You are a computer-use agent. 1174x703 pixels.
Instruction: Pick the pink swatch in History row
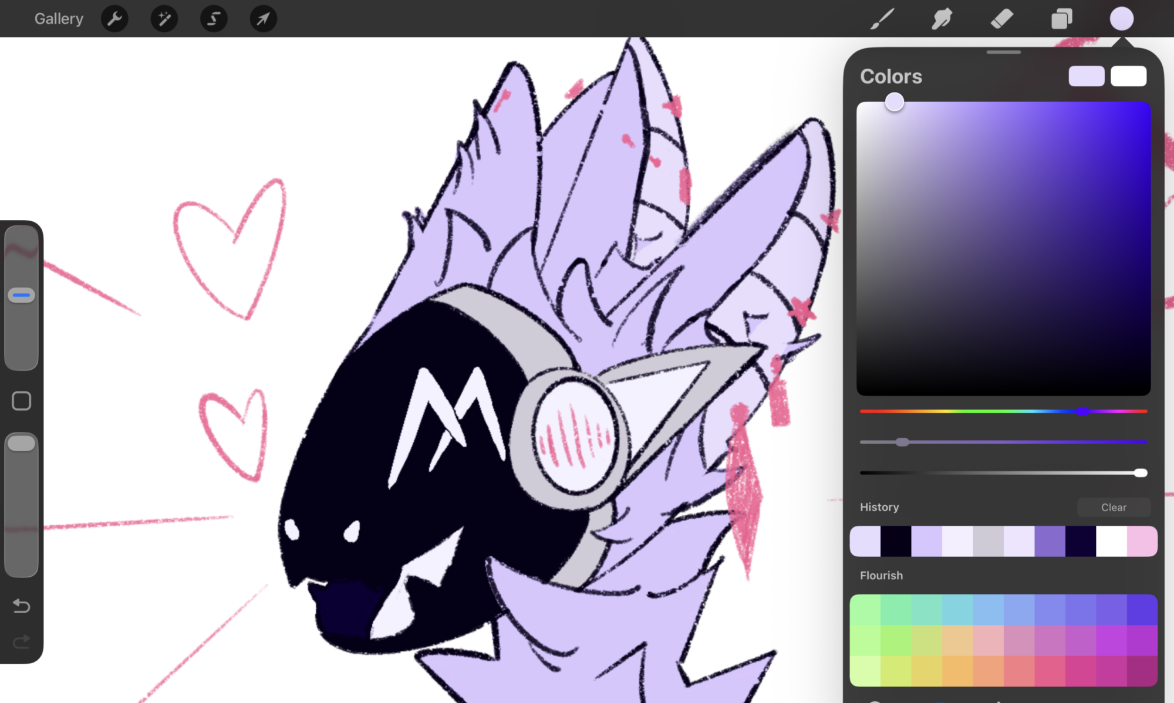pos(1142,541)
